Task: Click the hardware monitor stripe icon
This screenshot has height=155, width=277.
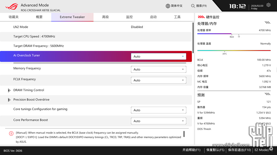Action: [x=201, y=17]
